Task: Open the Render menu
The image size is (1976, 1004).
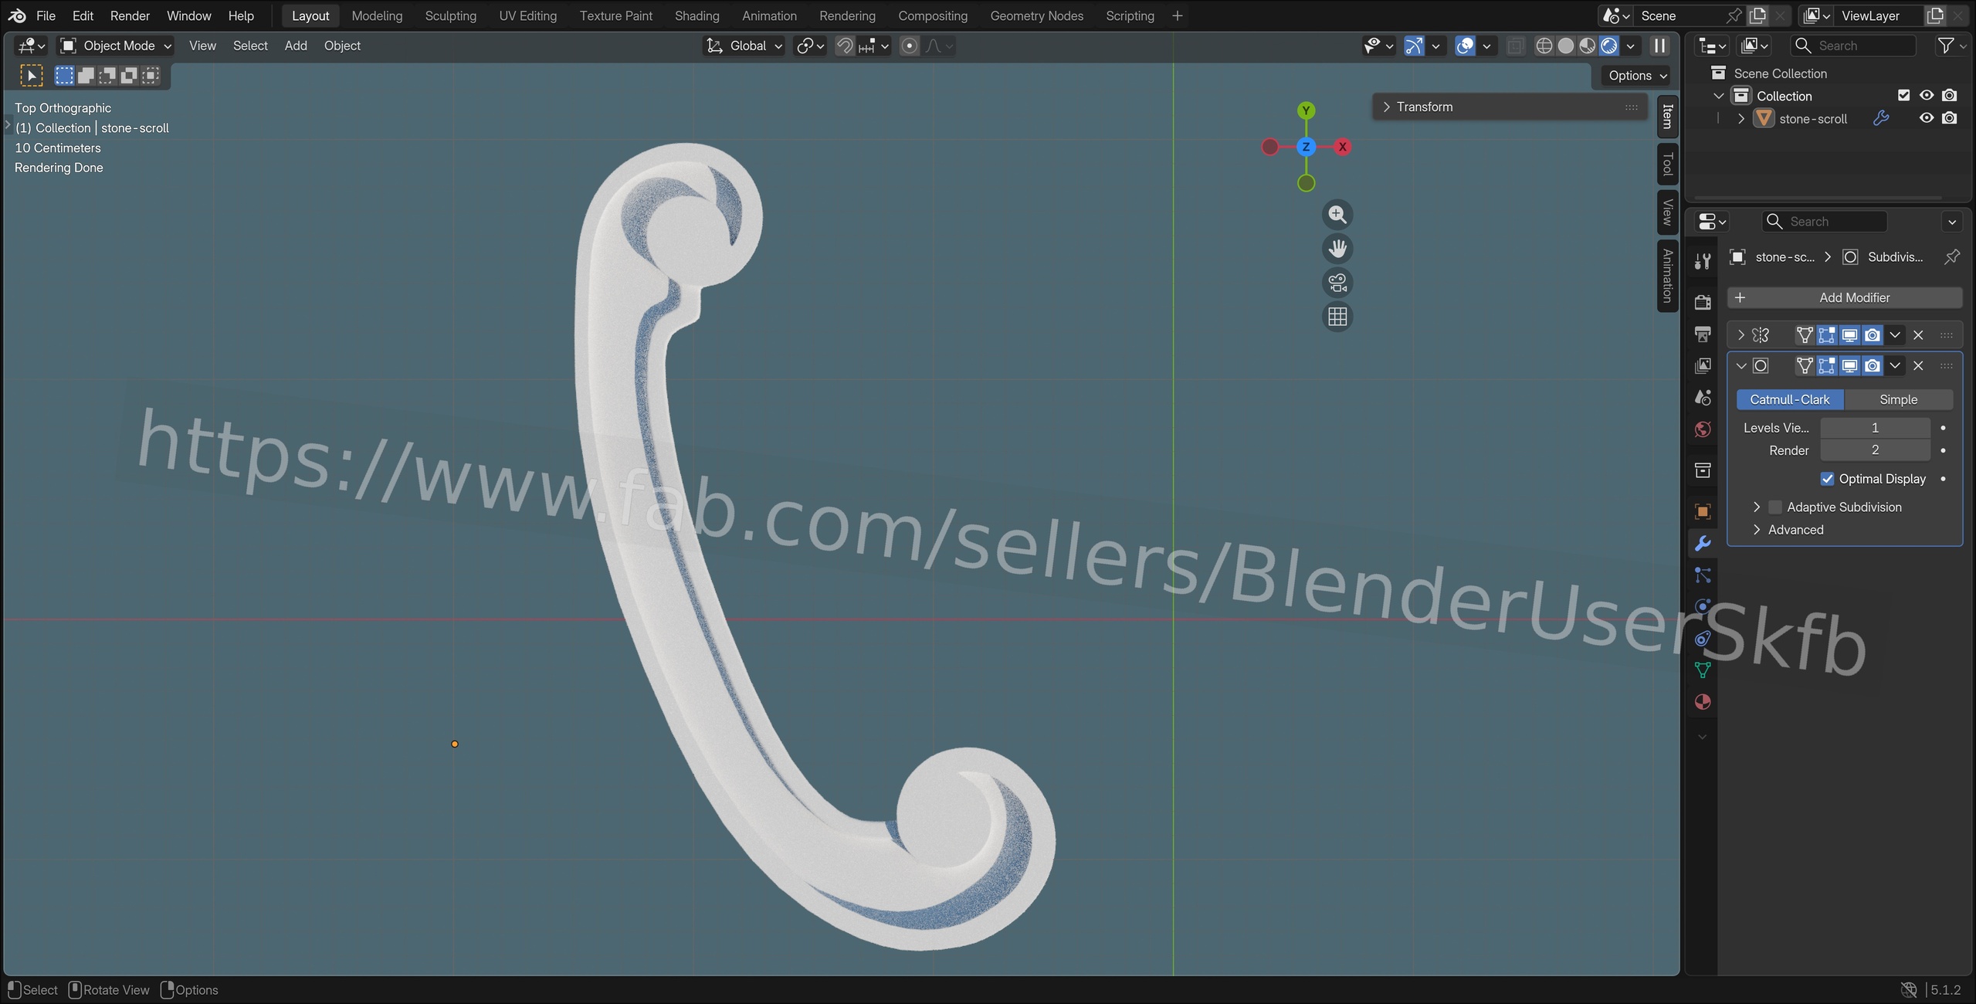Action: pos(130,15)
